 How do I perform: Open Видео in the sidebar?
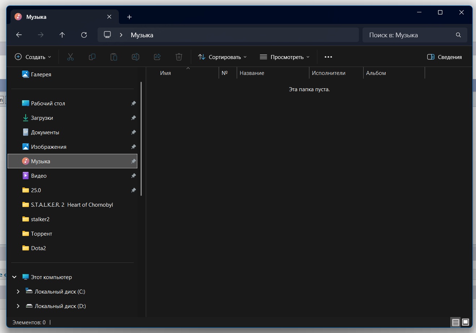click(72, 176)
